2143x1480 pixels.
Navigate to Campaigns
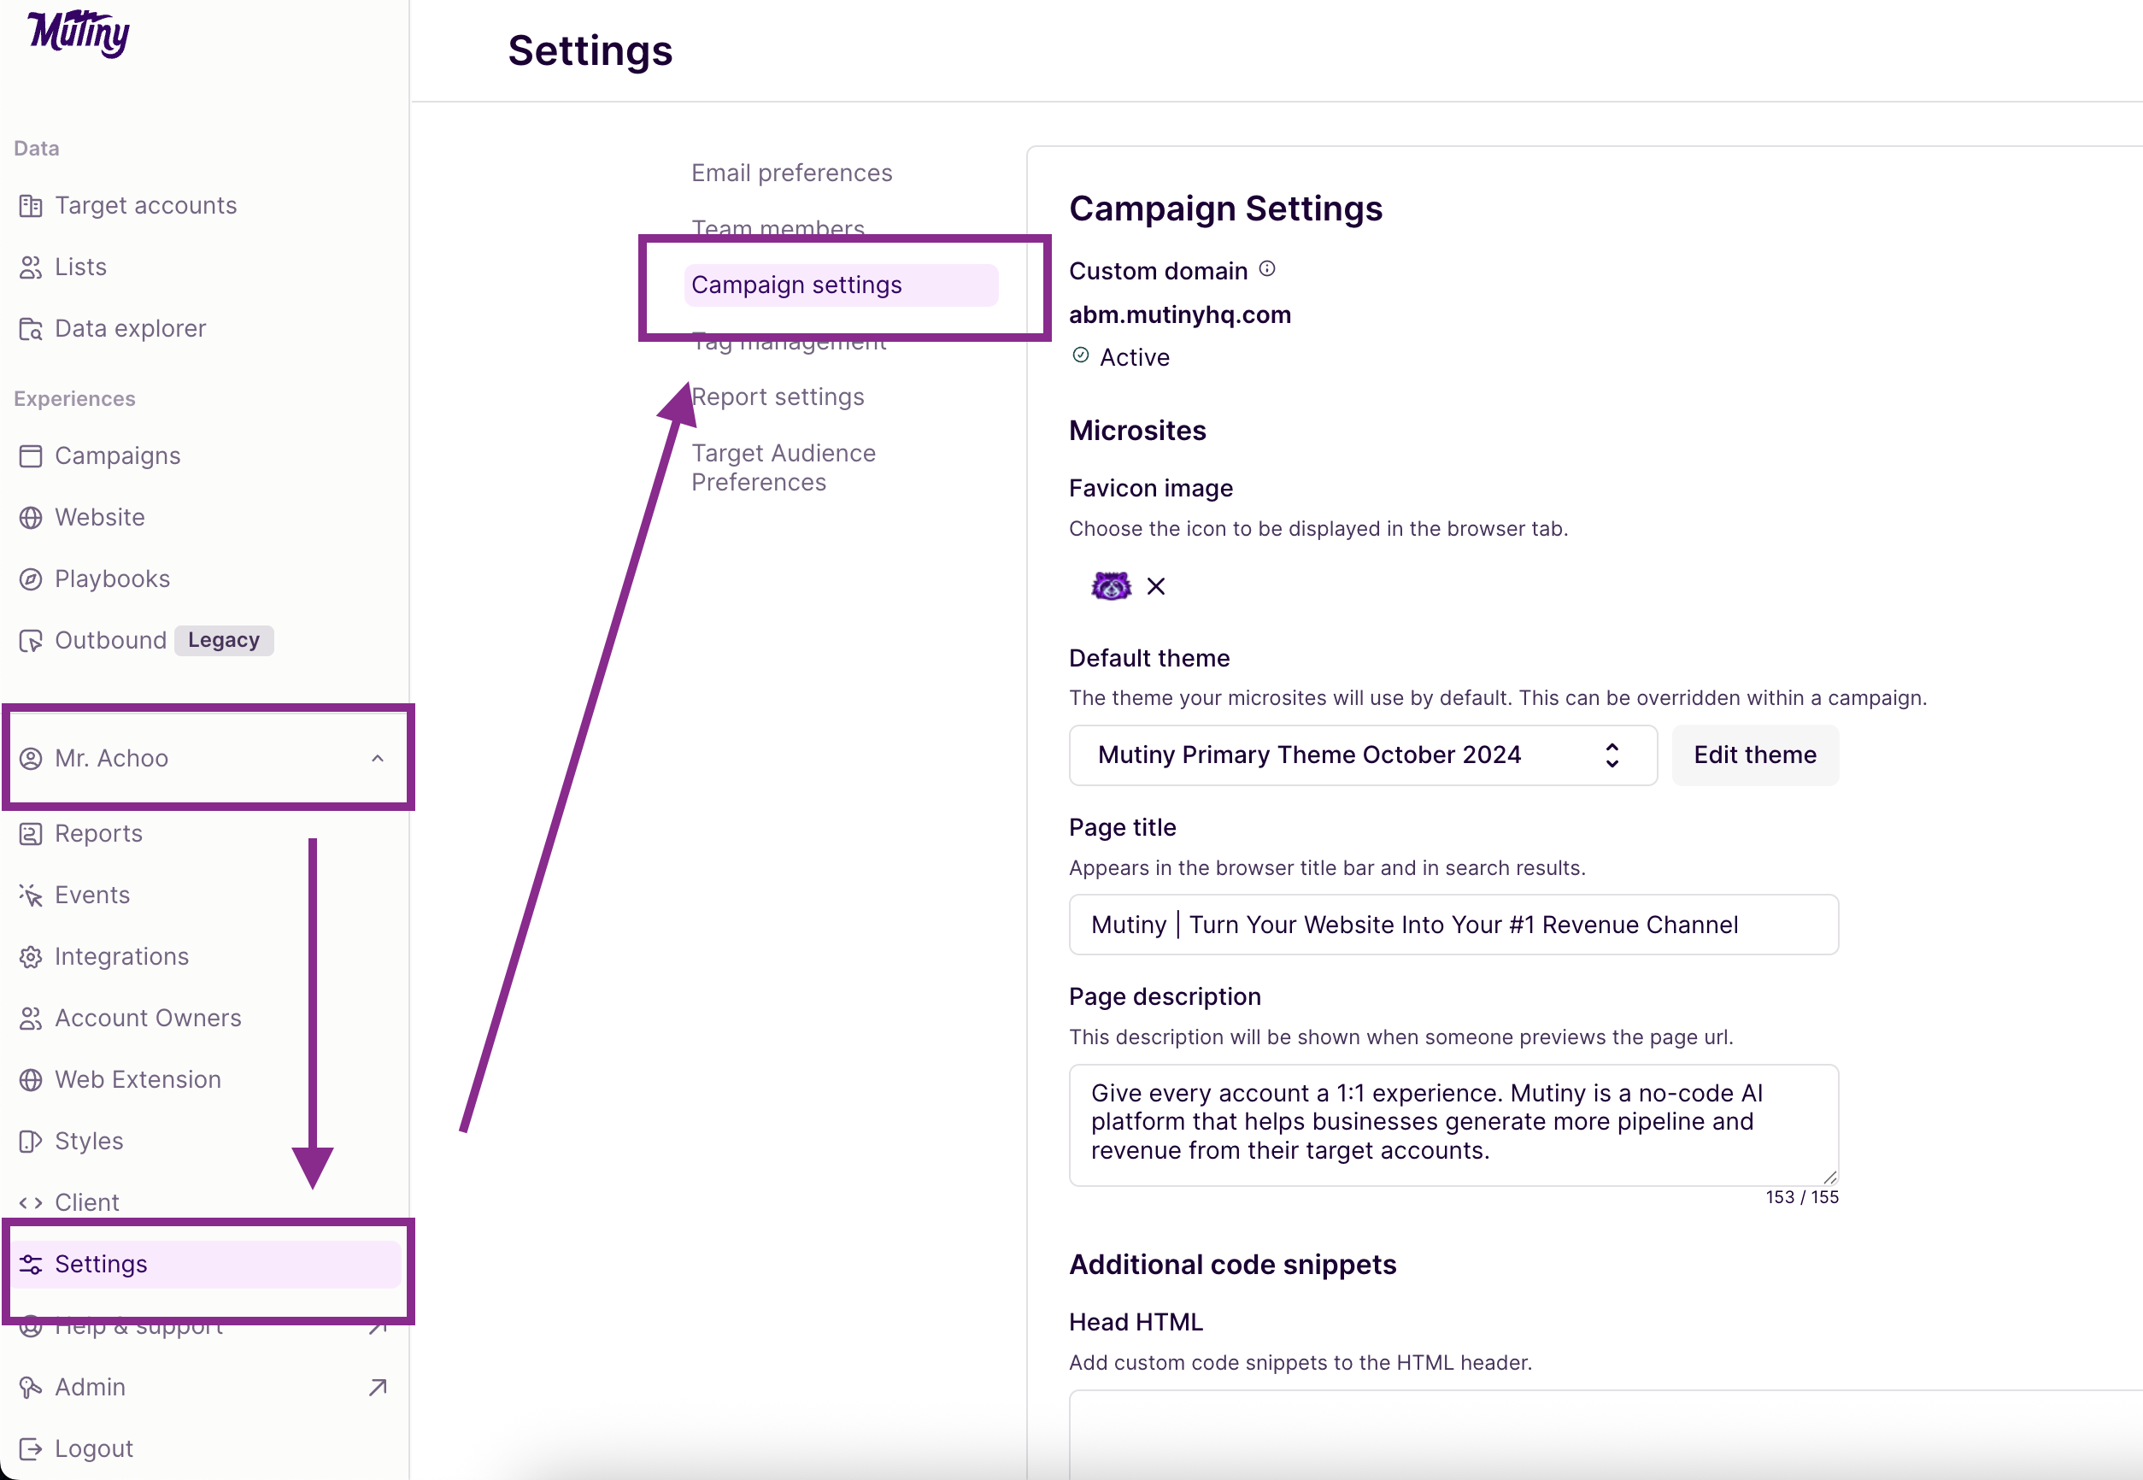(118, 456)
